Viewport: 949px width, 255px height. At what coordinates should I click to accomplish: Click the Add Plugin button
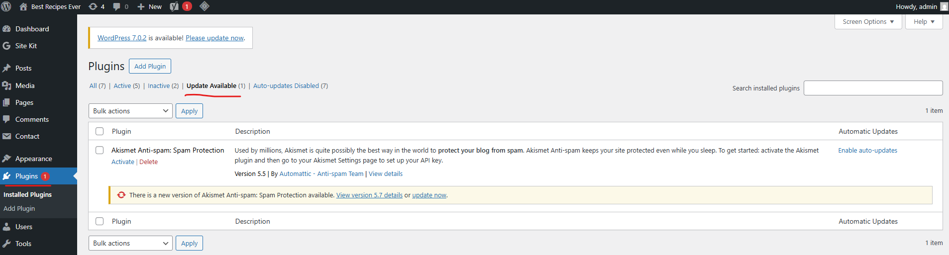(150, 66)
